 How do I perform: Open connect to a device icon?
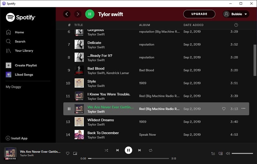pyautogui.click(x=221, y=153)
